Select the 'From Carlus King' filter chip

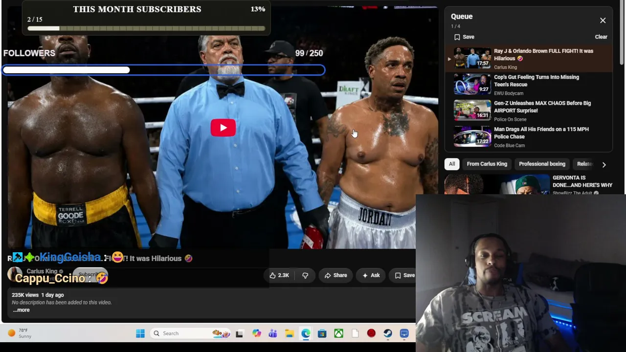[x=487, y=164]
